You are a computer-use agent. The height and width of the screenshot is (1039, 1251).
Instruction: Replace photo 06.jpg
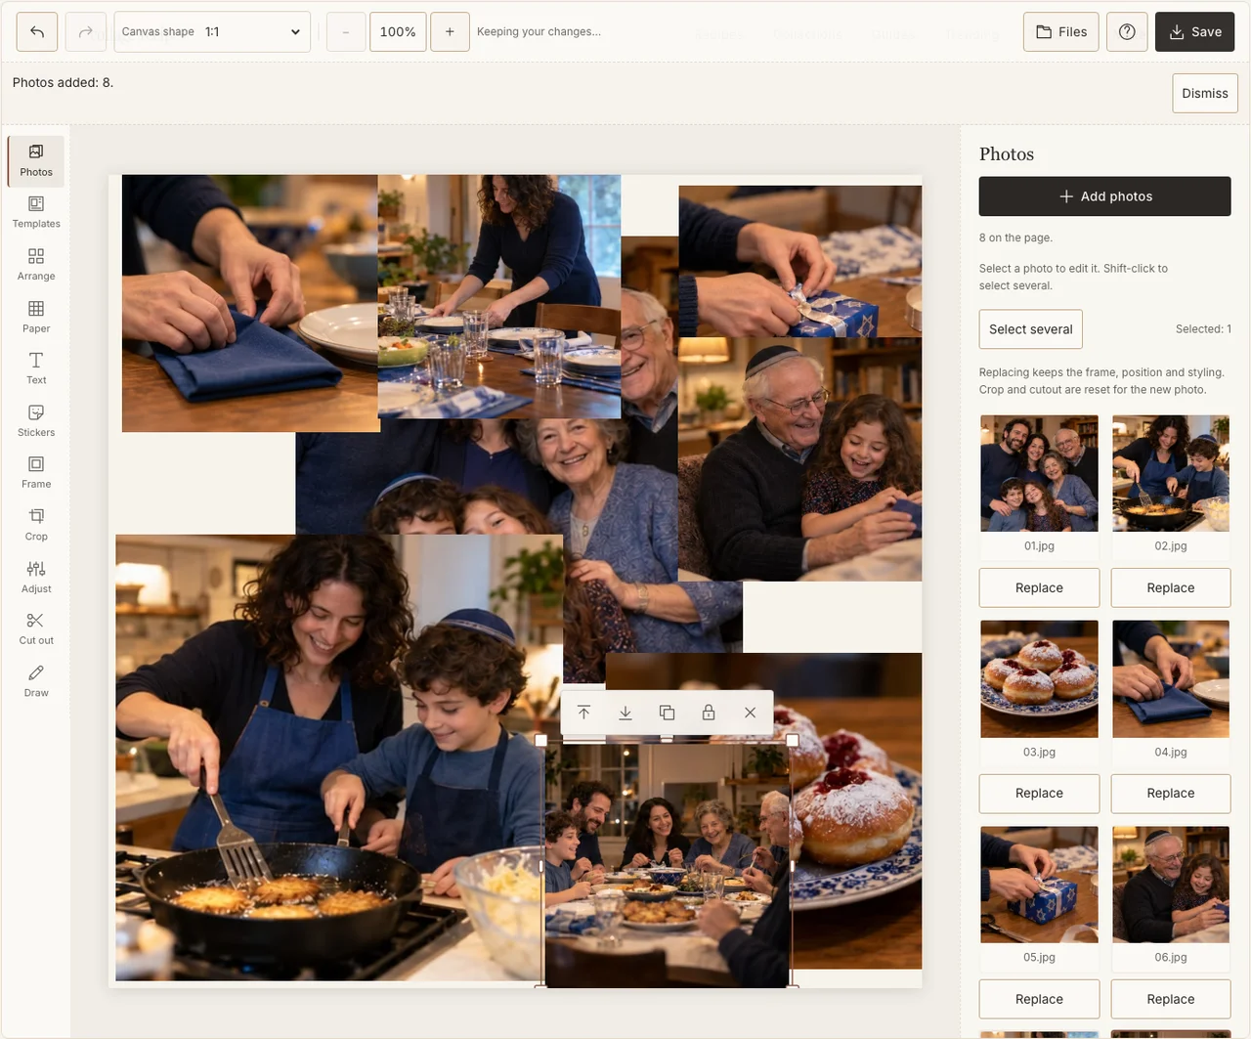(1171, 999)
